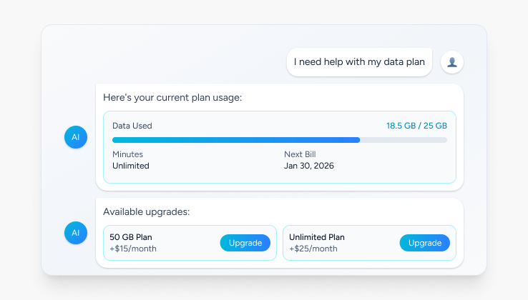Click the "Data Used" label
This screenshot has width=528, height=300.
[x=132, y=126]
